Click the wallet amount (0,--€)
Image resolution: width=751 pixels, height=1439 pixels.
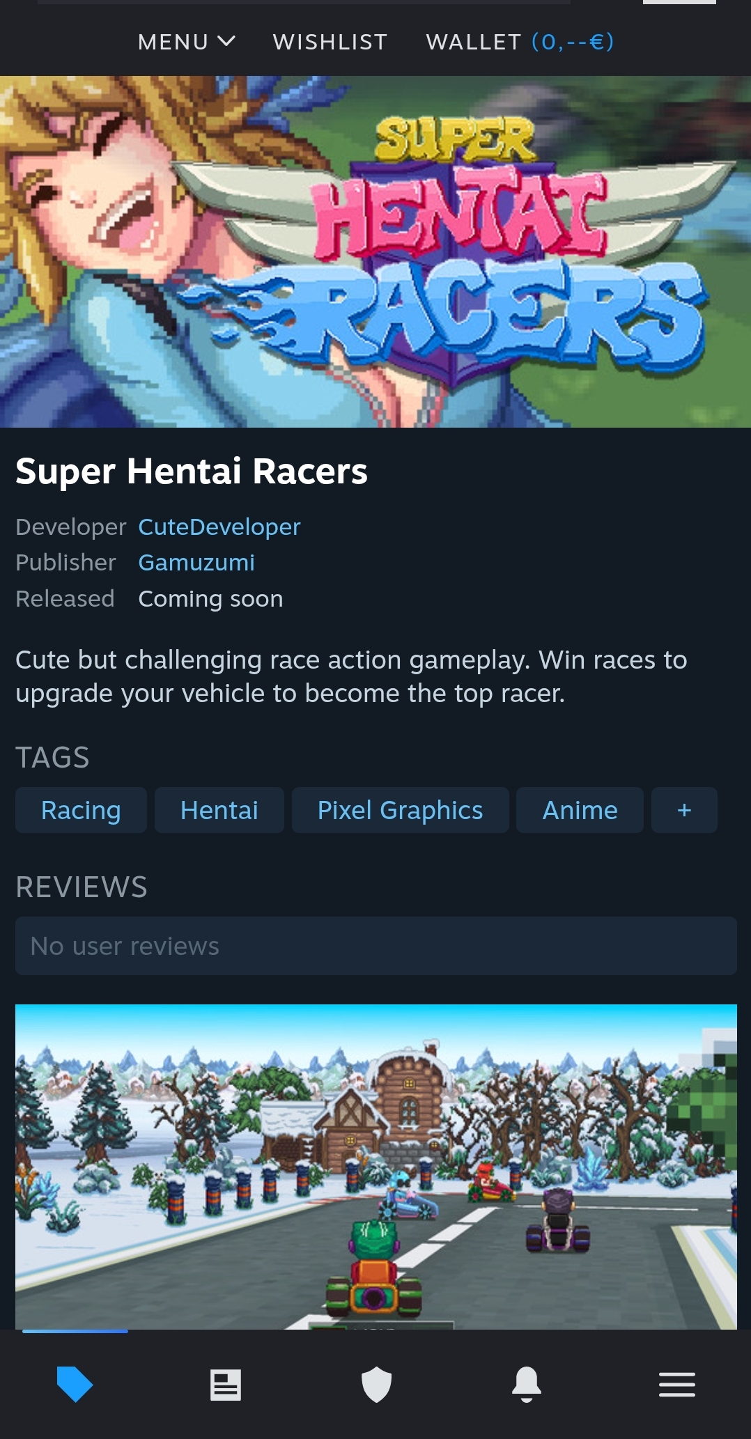[573, 42]
